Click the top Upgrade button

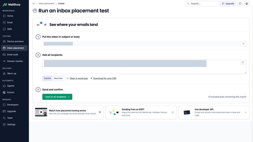point(228,3)
